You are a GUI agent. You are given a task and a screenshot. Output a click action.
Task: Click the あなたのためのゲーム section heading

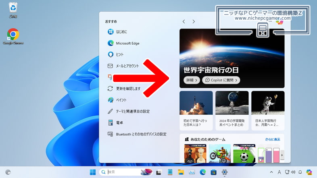(208, 139)
